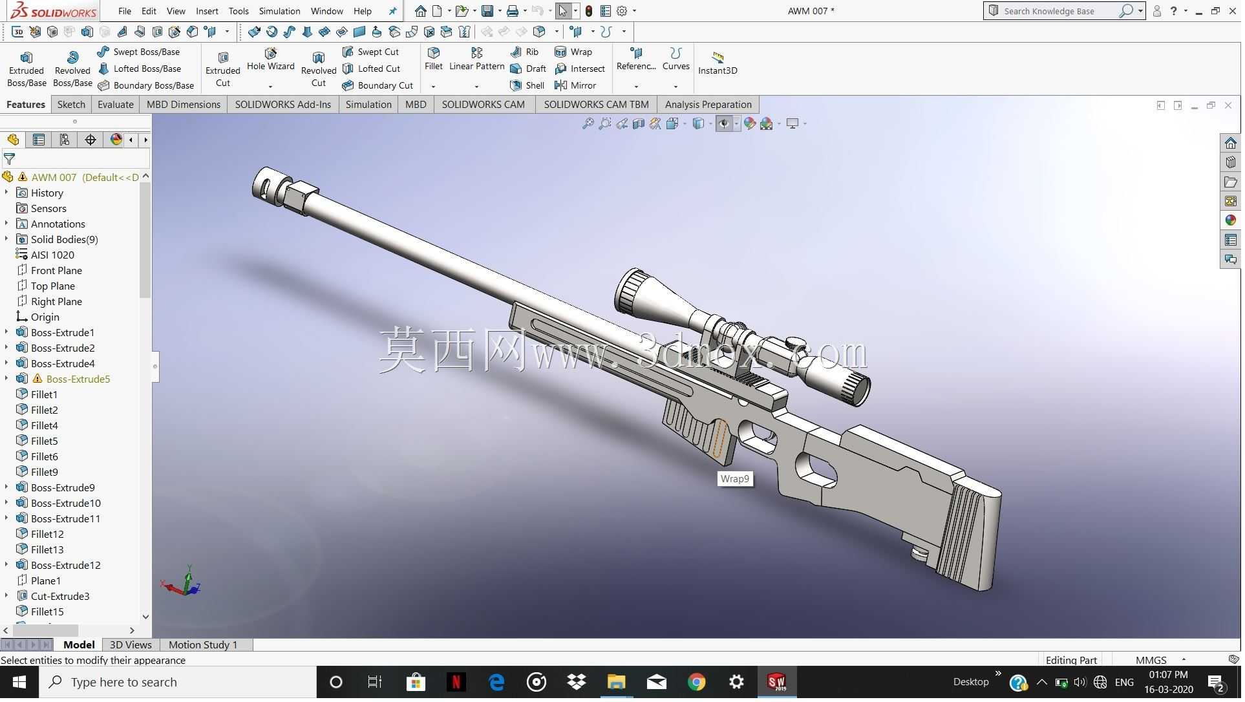Image resolution: width=1245 pixels, height=702 pixels.
Task: Switch to the Motion Study 1 tab
Action: (x=203, y=645)
